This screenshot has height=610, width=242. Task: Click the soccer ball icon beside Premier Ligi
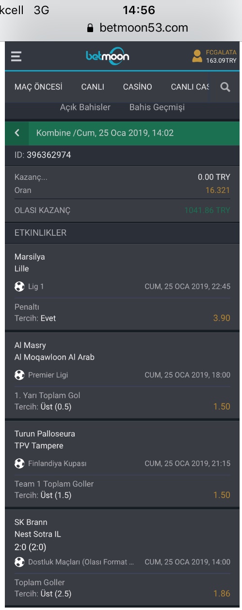click(19, 375)
